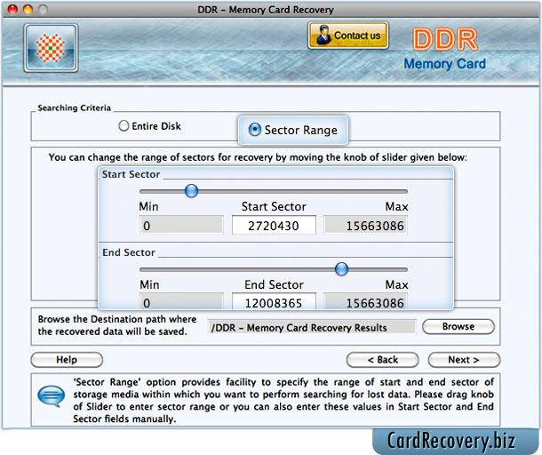Click the Browse button
The height and width of the screenshot is (455, 542).
pyautogui.click(x=458, y=326)
